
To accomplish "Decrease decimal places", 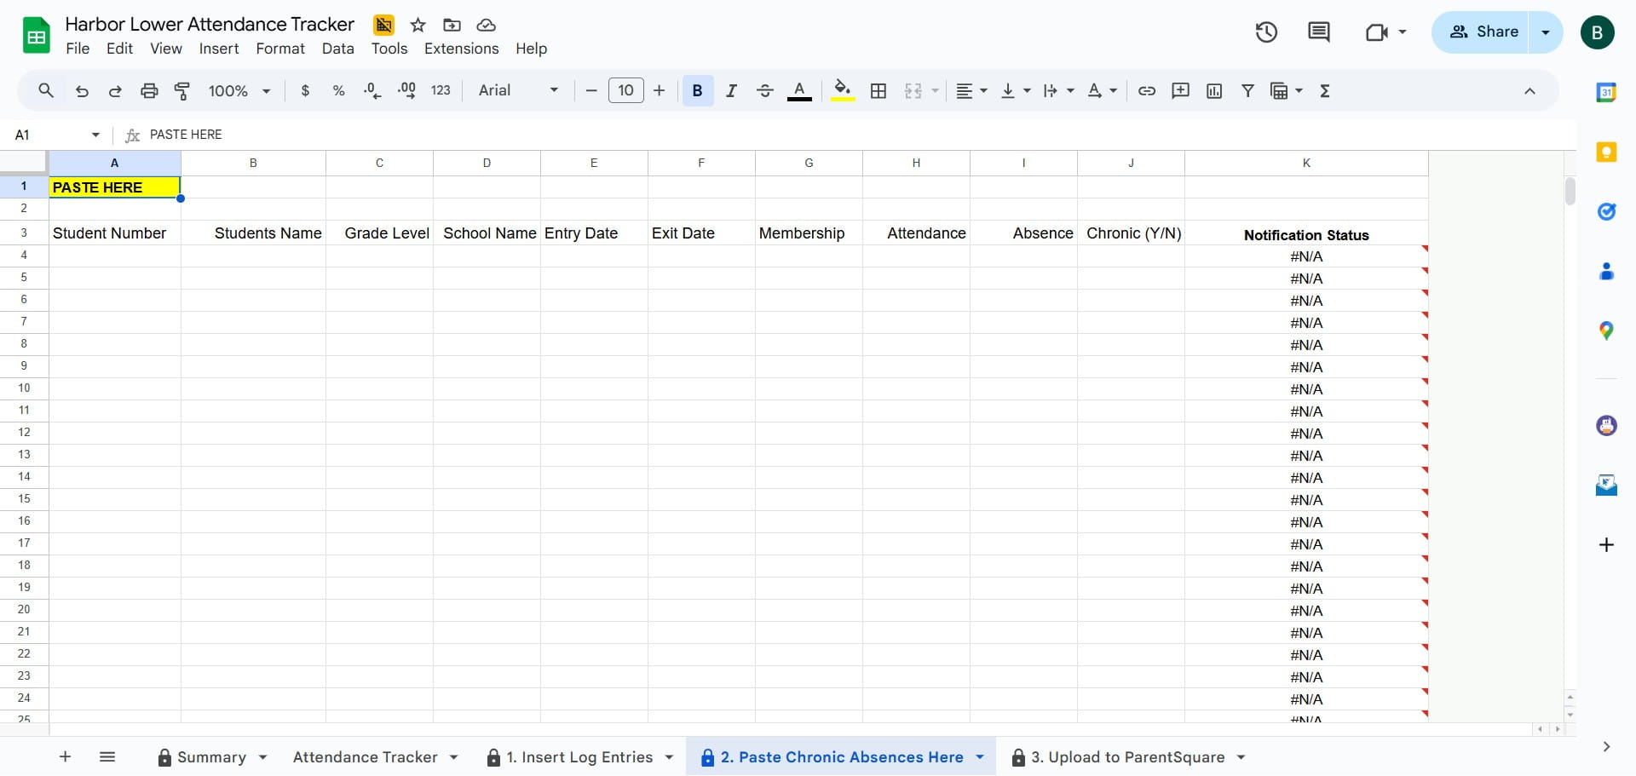I will coord(372,90).
